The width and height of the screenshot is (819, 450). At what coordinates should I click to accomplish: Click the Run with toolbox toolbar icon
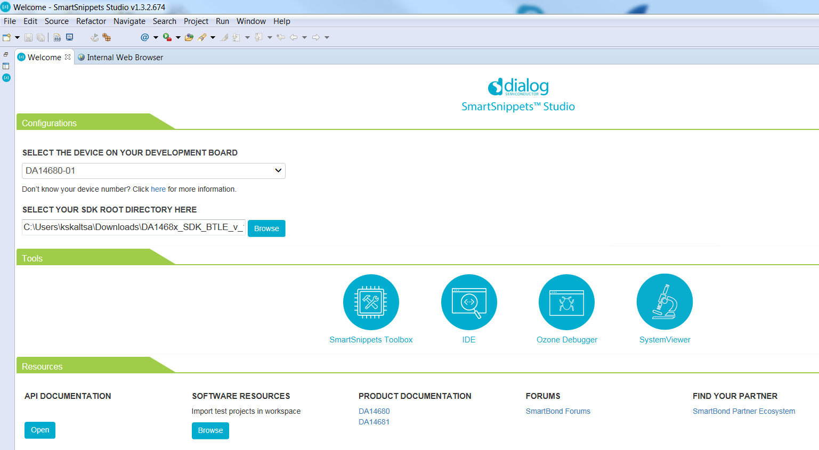click(x=167, y=37)
